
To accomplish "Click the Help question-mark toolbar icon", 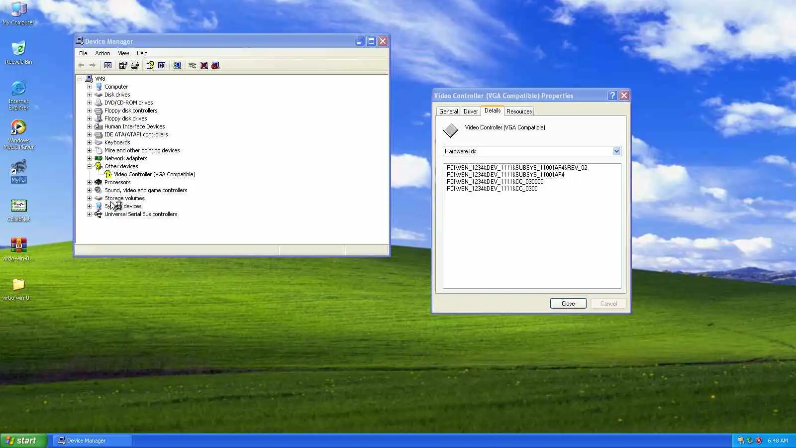I will pyautogui.click(x=150, y=65).
